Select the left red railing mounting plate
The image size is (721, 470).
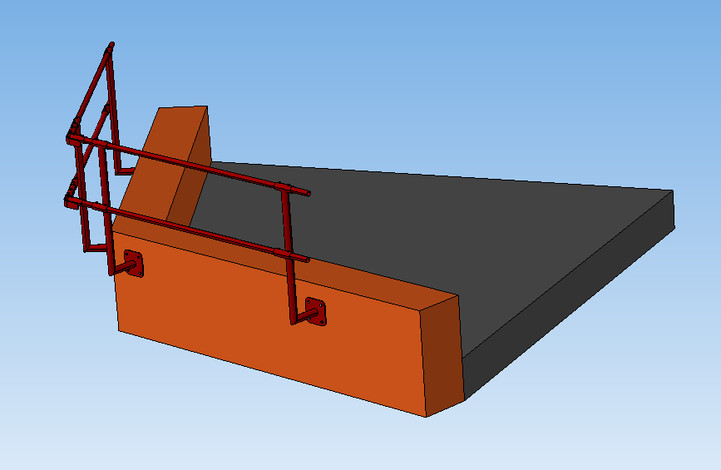pos(134,264)
